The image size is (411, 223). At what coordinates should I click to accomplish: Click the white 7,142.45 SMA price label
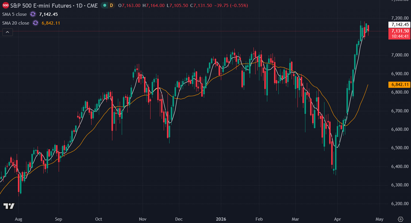pyautogui.click(x=399, y=25)
